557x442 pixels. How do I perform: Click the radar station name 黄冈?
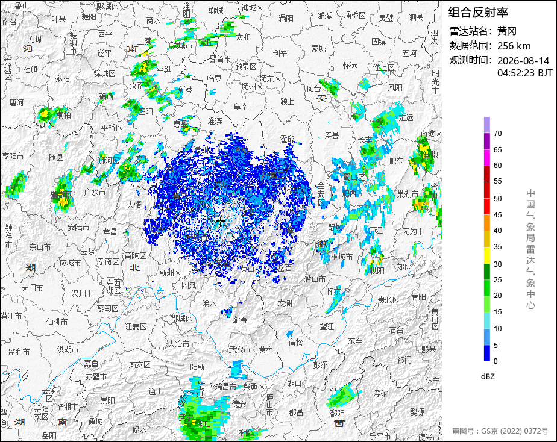(x=506, y=31)
